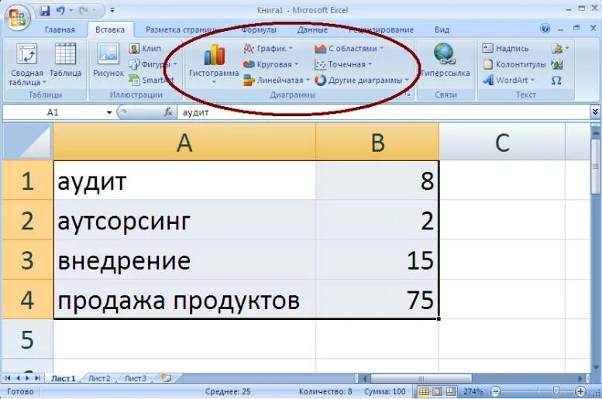Image resolution: width=602 pixels, height=399 pixels.
Task: Insert a picture with the Рисунок button
Action: pyautogui.click(x=108, y=60)
